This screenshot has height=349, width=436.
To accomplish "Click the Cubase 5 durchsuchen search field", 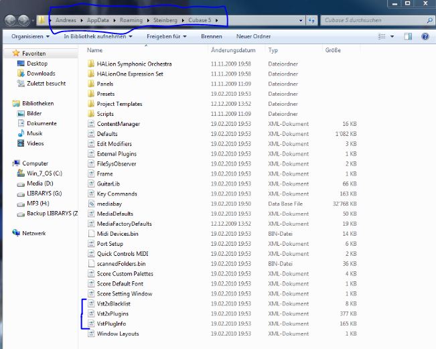I will click(374, 20).
